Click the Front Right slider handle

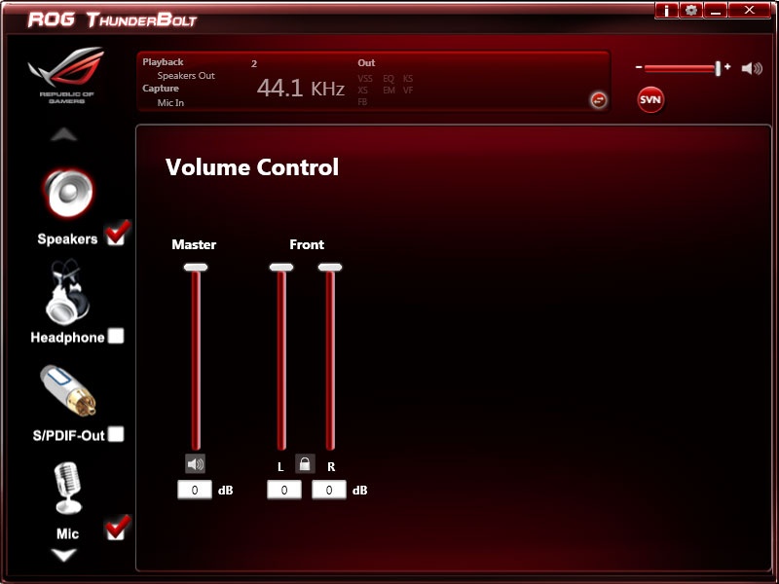pos(330,267)
